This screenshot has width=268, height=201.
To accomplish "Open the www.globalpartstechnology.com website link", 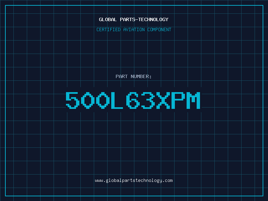I will pos(134,181).
